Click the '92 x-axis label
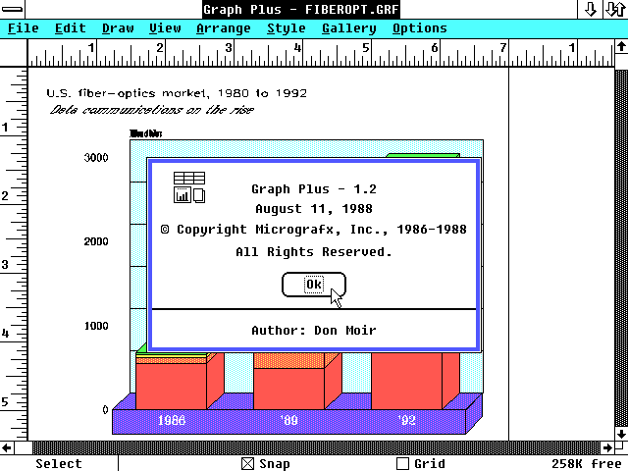628x471 pixels. [x=406, y=420]
